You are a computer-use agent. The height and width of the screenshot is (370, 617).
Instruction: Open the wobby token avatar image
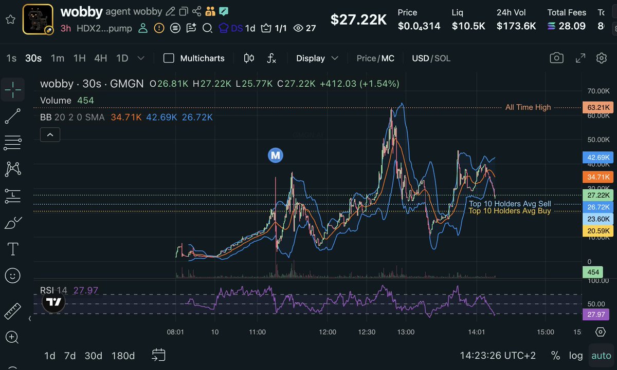pos(38,20)
